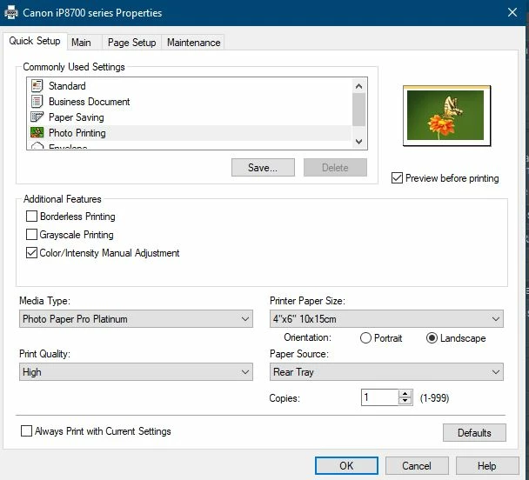Switch to the Maintenance tab
This screenshot has width=529, height=480.
[x=193, y=43]
